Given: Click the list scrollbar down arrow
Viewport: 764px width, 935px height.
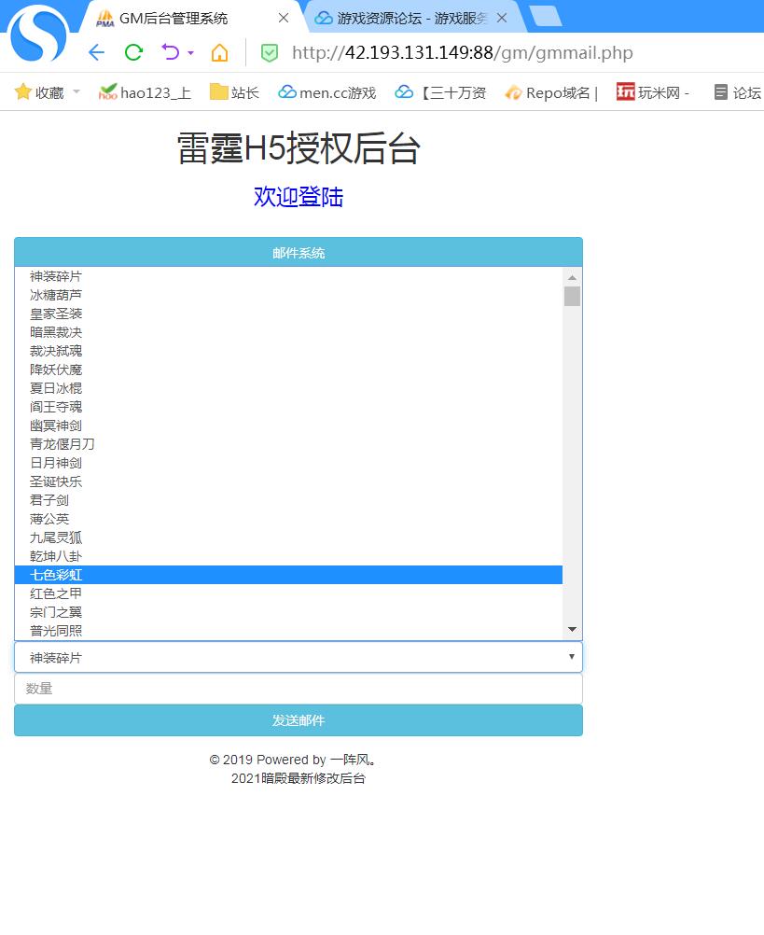Looking at the screenshot, I should coord(572,630).
